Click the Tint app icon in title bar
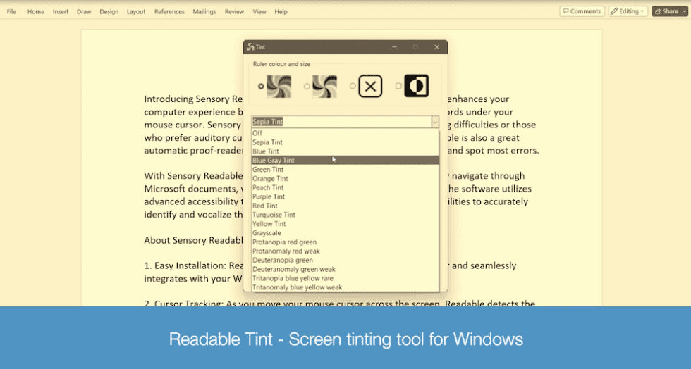 (x=251, y=46)
